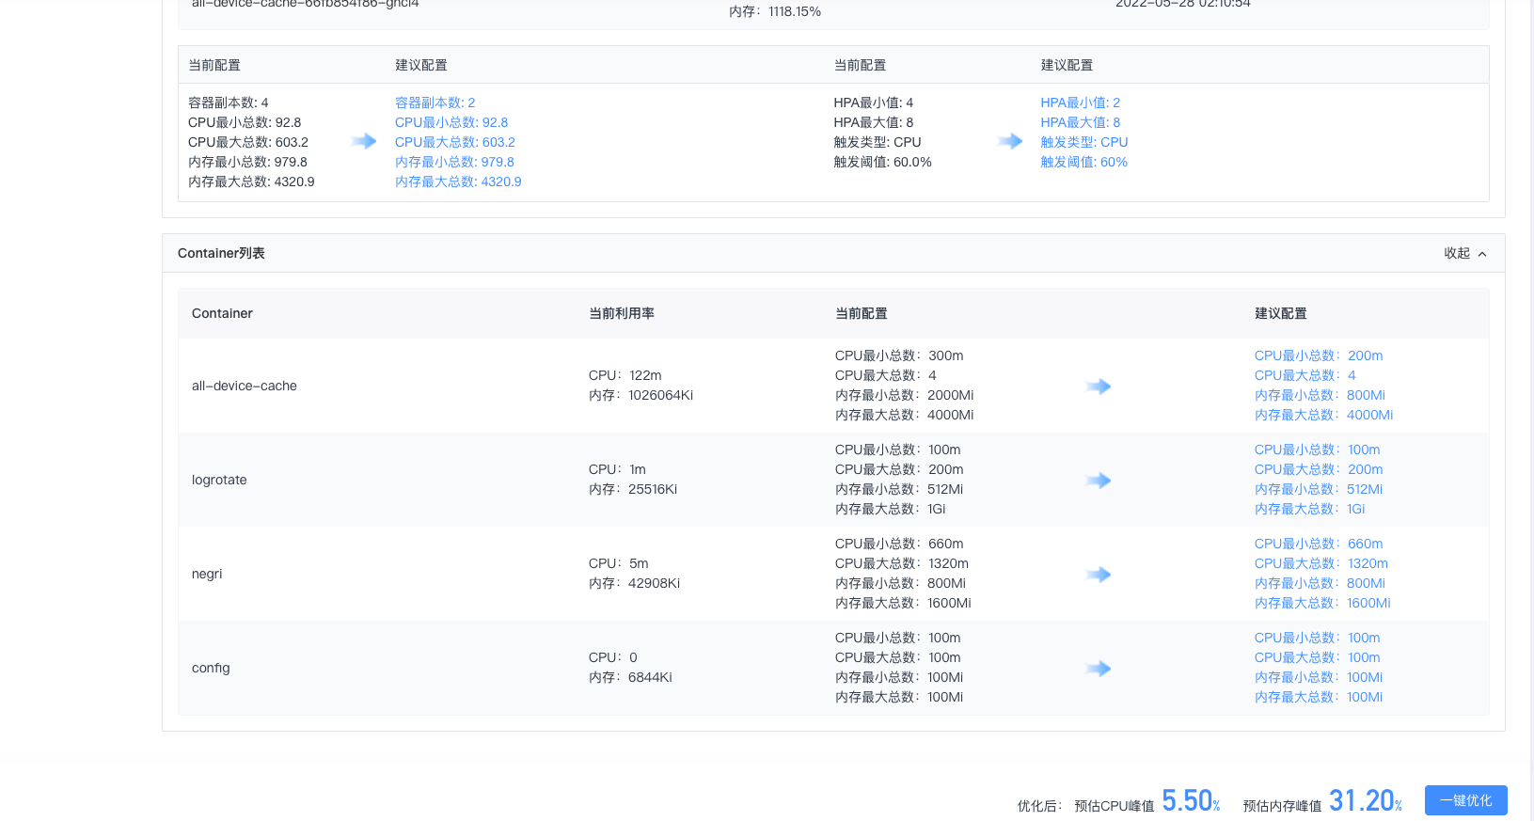Select the logrotate container row name

(x=219, y=480)
